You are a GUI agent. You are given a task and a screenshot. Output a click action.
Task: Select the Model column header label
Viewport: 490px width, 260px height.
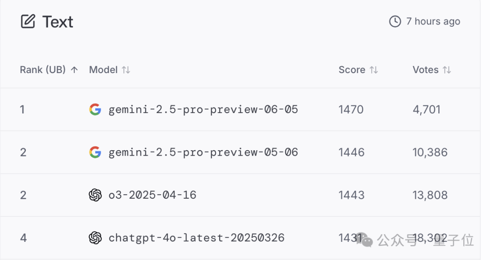click(103, 70)
